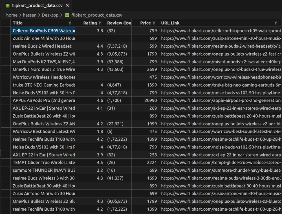Open the filter icon on Title column
Screen dimensions: 282x214
pos(70,23)
